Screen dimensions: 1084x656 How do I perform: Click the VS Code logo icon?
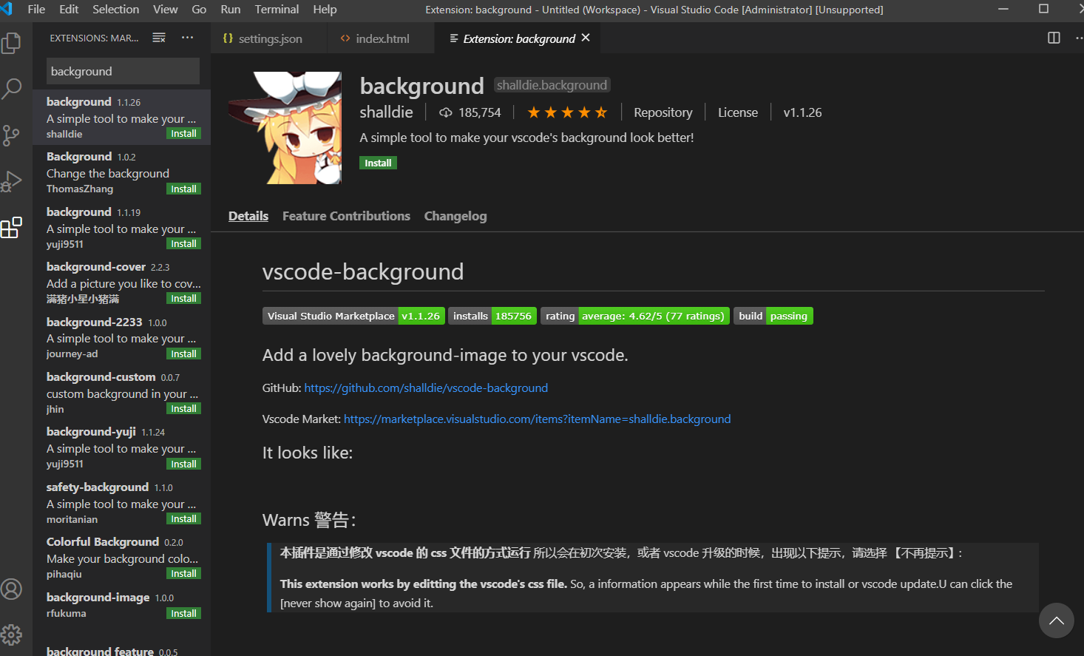7,9
